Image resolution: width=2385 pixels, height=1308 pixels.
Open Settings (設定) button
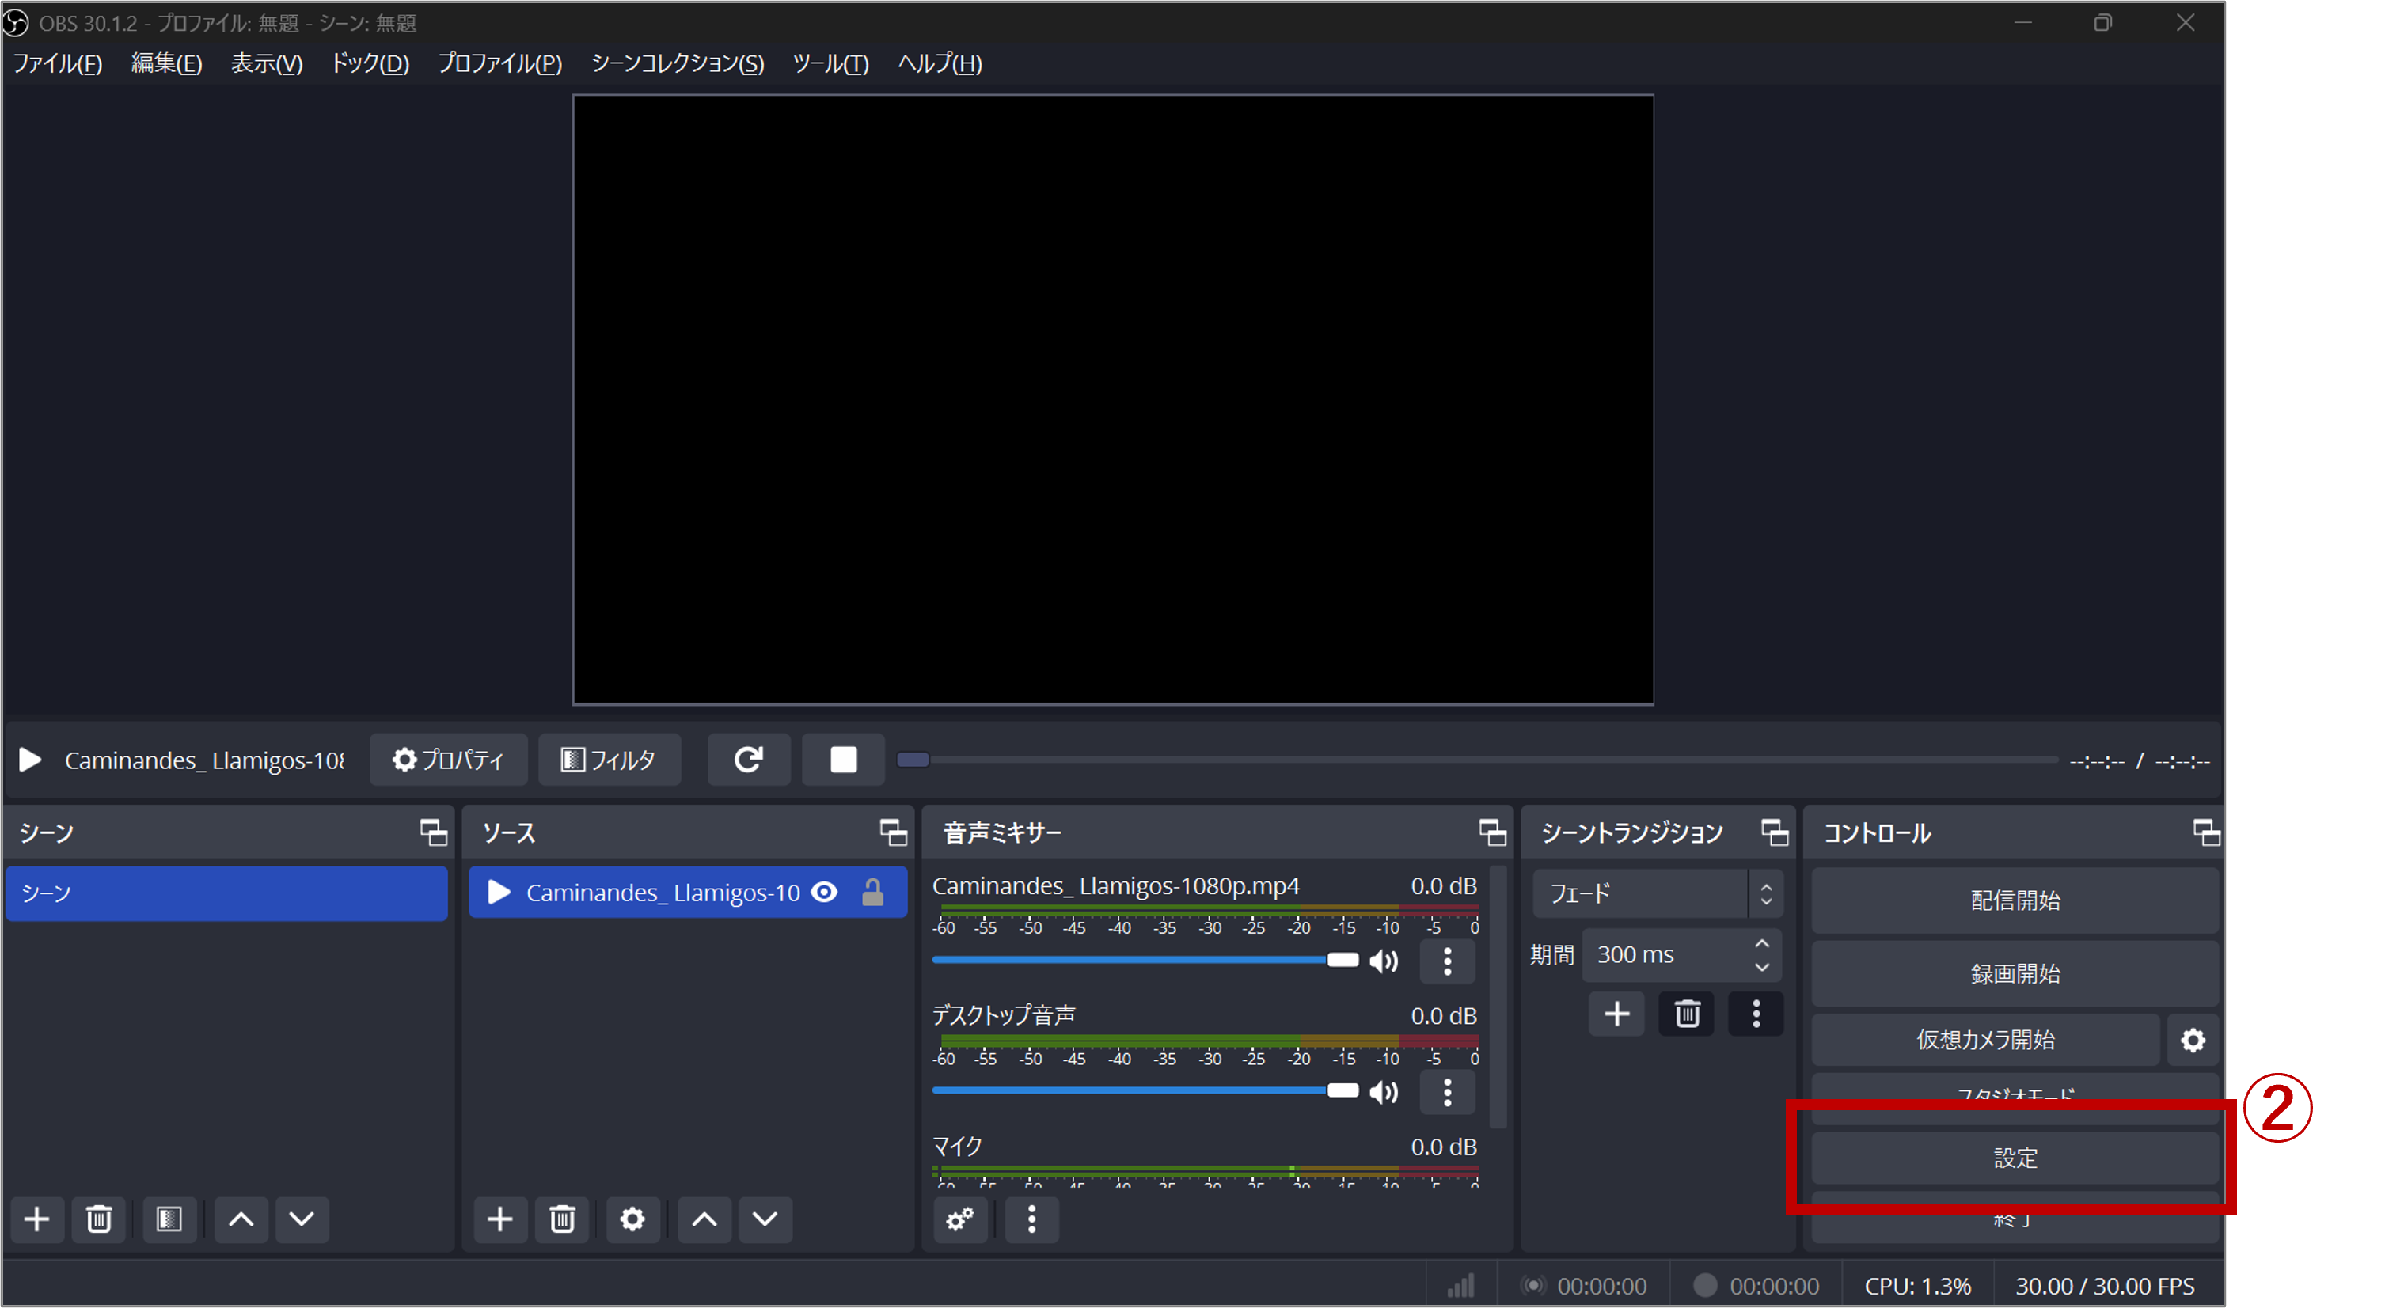click(2015, 1158)
